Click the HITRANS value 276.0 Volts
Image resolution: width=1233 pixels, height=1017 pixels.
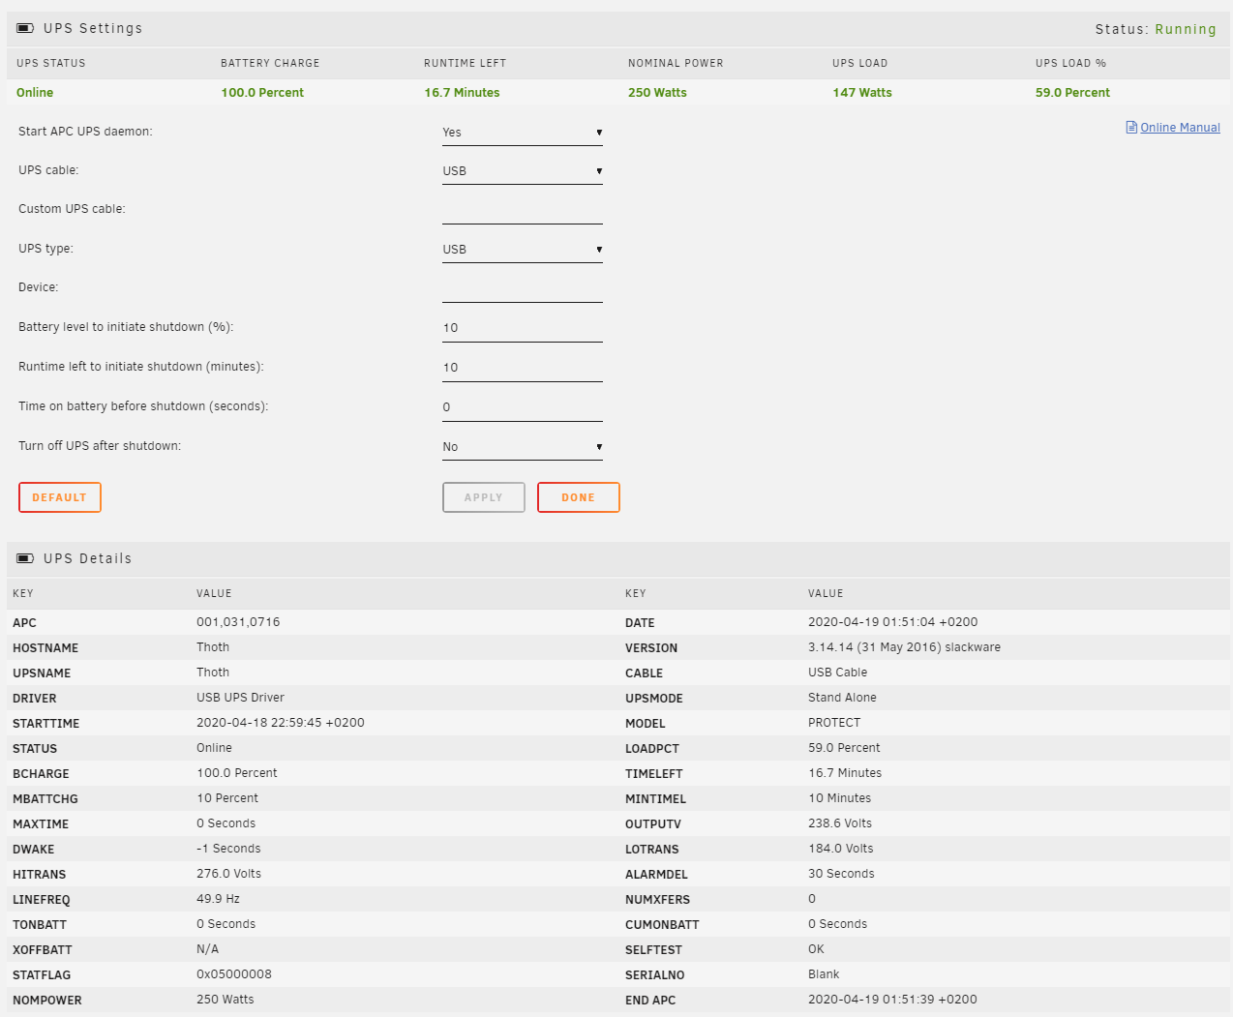[228, 874]
